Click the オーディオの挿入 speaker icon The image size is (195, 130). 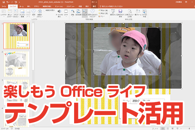pos(59,11)
